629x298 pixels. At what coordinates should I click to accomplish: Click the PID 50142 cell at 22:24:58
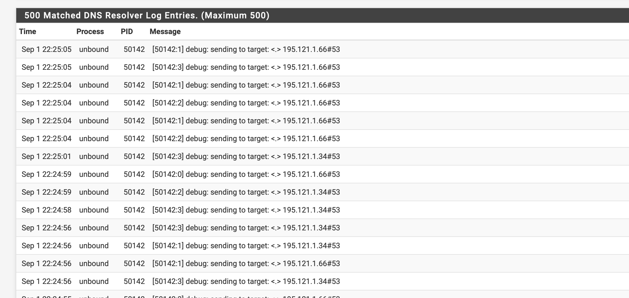(134, 210)
